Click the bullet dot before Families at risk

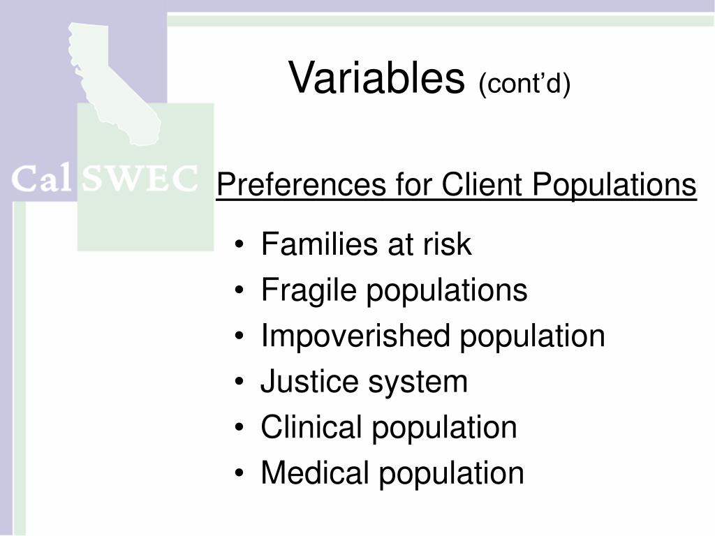pos(239,245)
